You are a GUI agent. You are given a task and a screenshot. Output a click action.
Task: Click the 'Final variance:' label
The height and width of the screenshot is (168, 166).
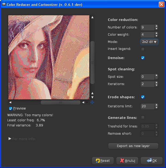[19, 125]
